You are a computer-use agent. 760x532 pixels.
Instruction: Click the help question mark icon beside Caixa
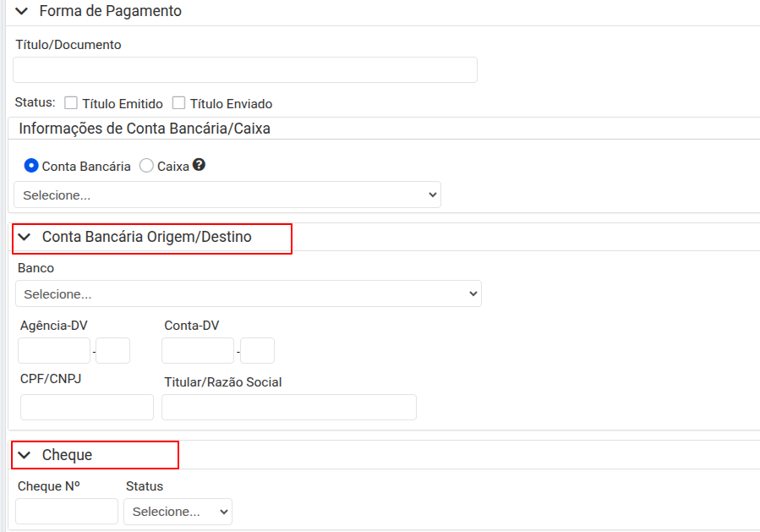point(200,165)
